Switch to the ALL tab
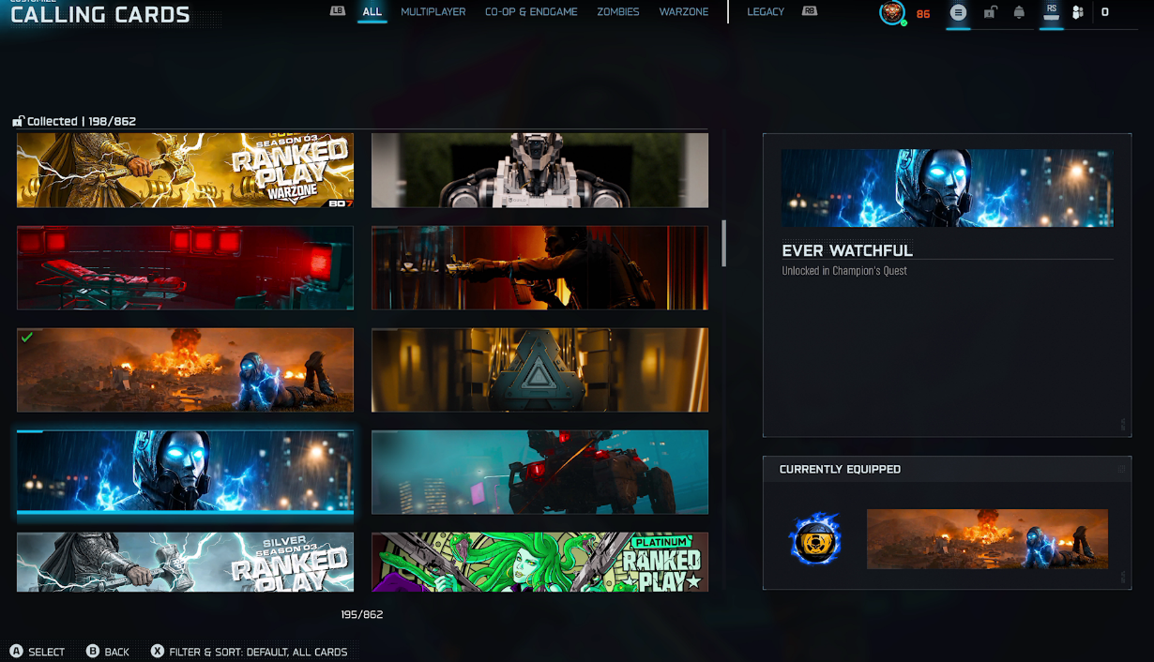 [372, 12]
